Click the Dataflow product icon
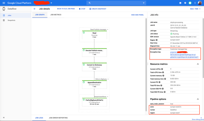 4,9
